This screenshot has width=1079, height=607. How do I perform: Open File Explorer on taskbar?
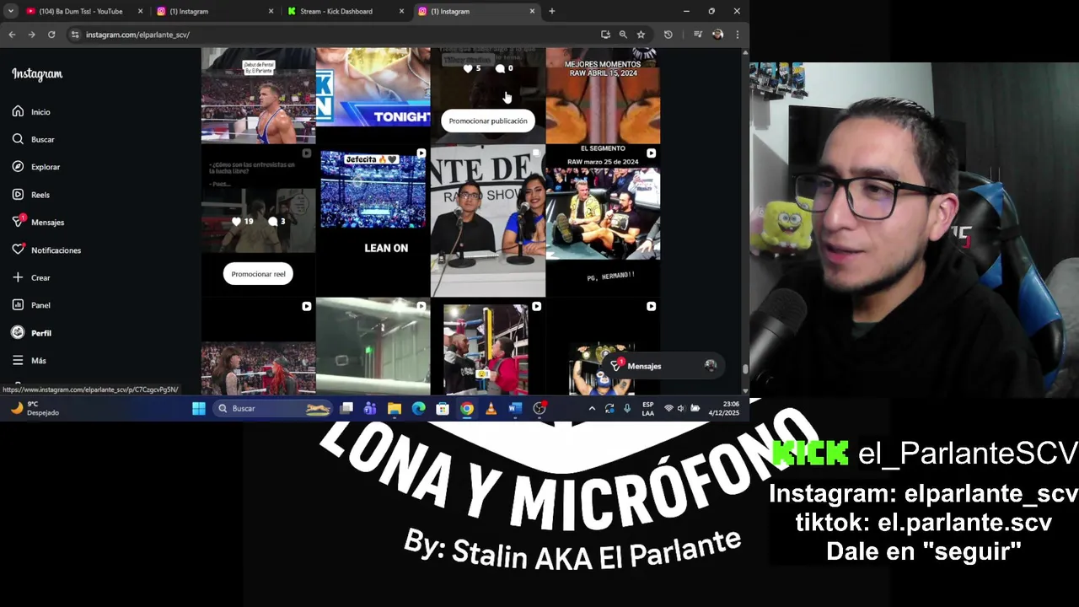coord(395,408)
